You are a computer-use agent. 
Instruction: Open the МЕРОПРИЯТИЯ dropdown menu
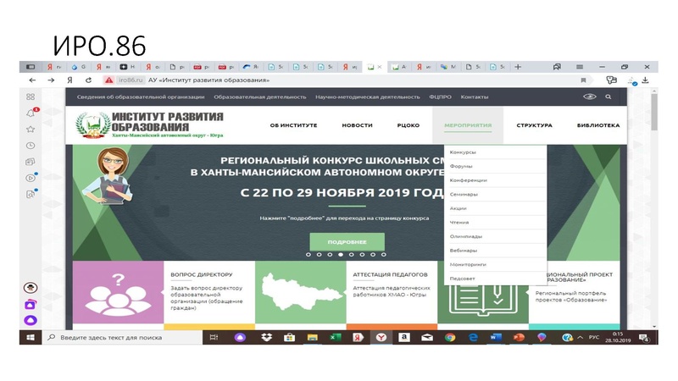point(468,125)
